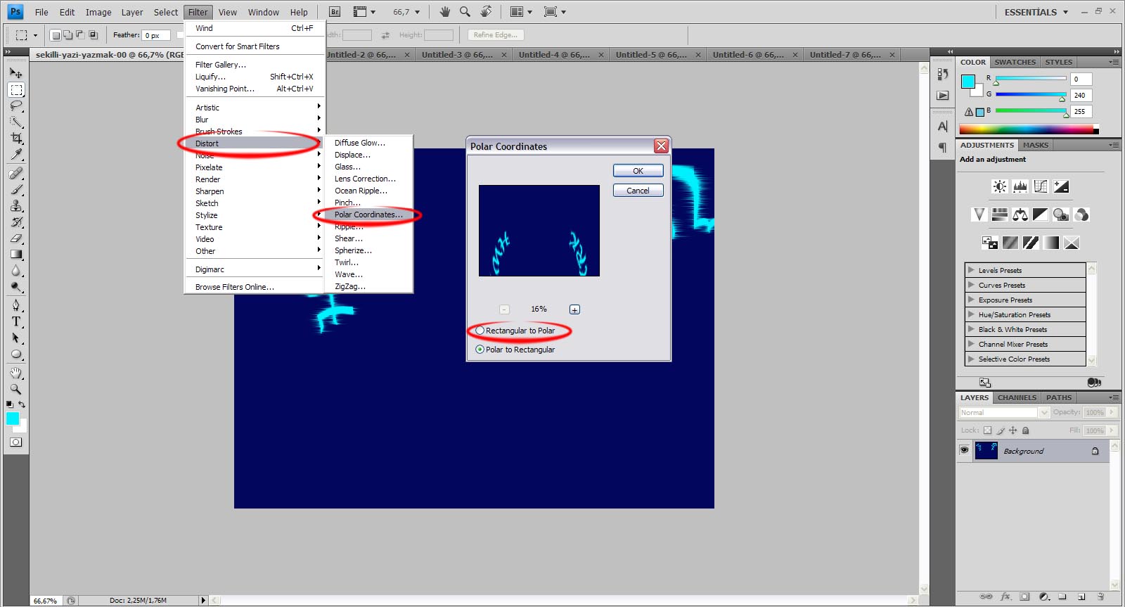Click the delete layer trash icon
This screenshot has width=1125, height=607.
pyautogui.click(x=1100, y=596)
